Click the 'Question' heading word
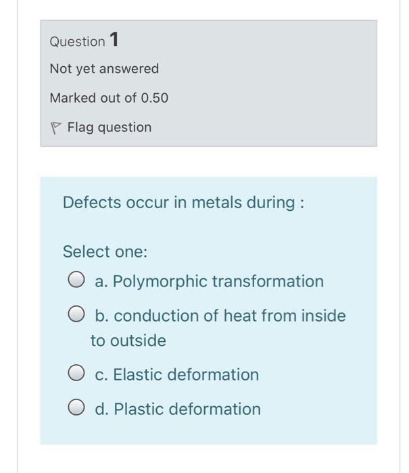Image resolution: width=409 pixels, height=473 pixels. click(x=77, y=41)
